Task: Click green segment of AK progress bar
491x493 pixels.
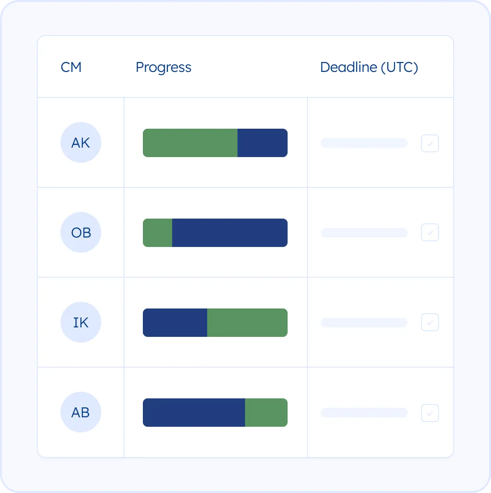Action: [190, 143]
